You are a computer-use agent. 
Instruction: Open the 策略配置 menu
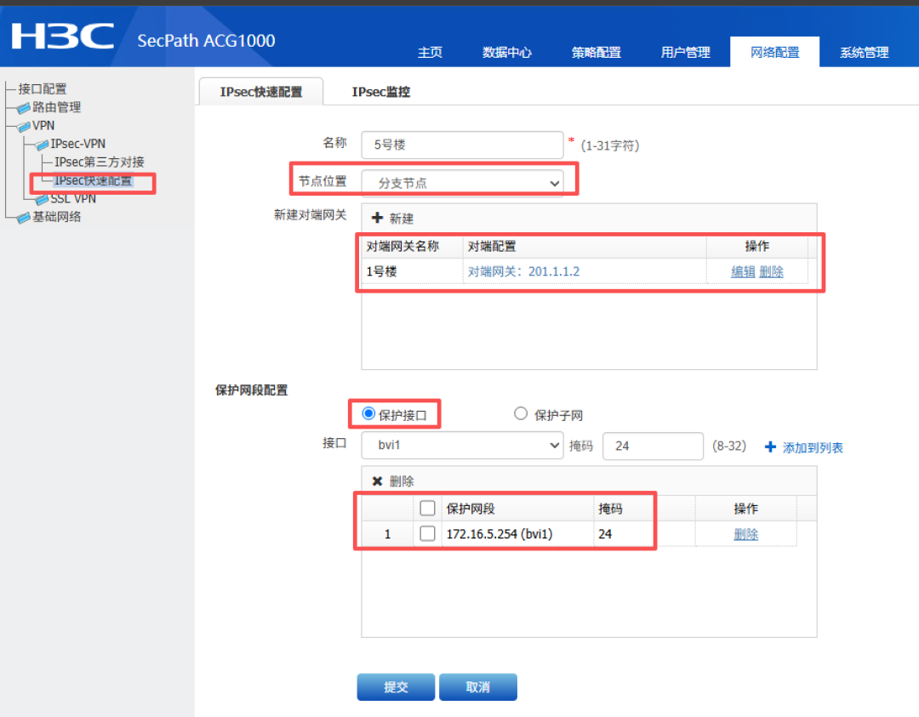pos(596,52)
